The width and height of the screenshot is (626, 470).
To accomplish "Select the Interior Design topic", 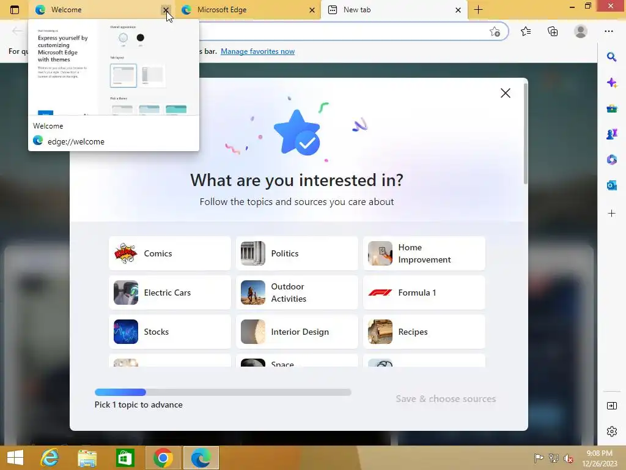I will point(297,332).
